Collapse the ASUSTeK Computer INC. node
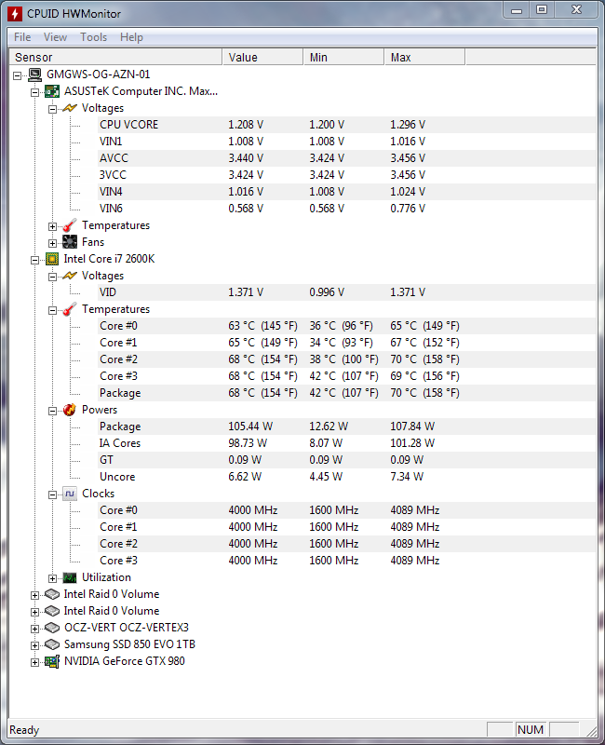The height and width of the screenshot is (745, 605). [34, 92]
